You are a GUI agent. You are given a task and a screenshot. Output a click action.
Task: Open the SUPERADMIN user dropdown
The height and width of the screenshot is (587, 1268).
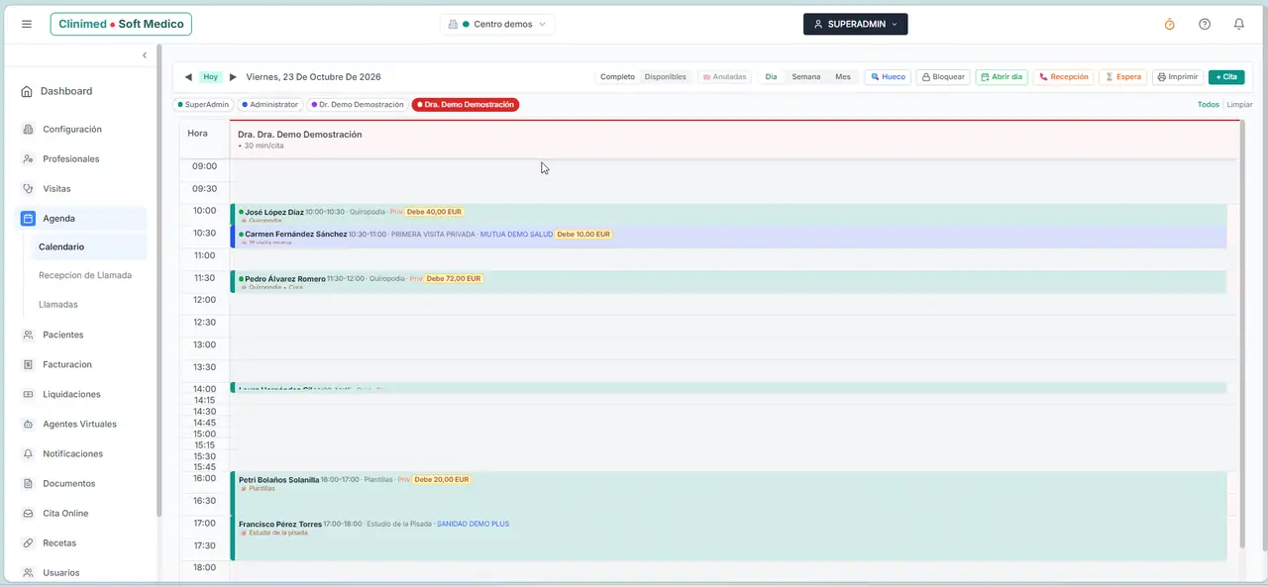855,24
